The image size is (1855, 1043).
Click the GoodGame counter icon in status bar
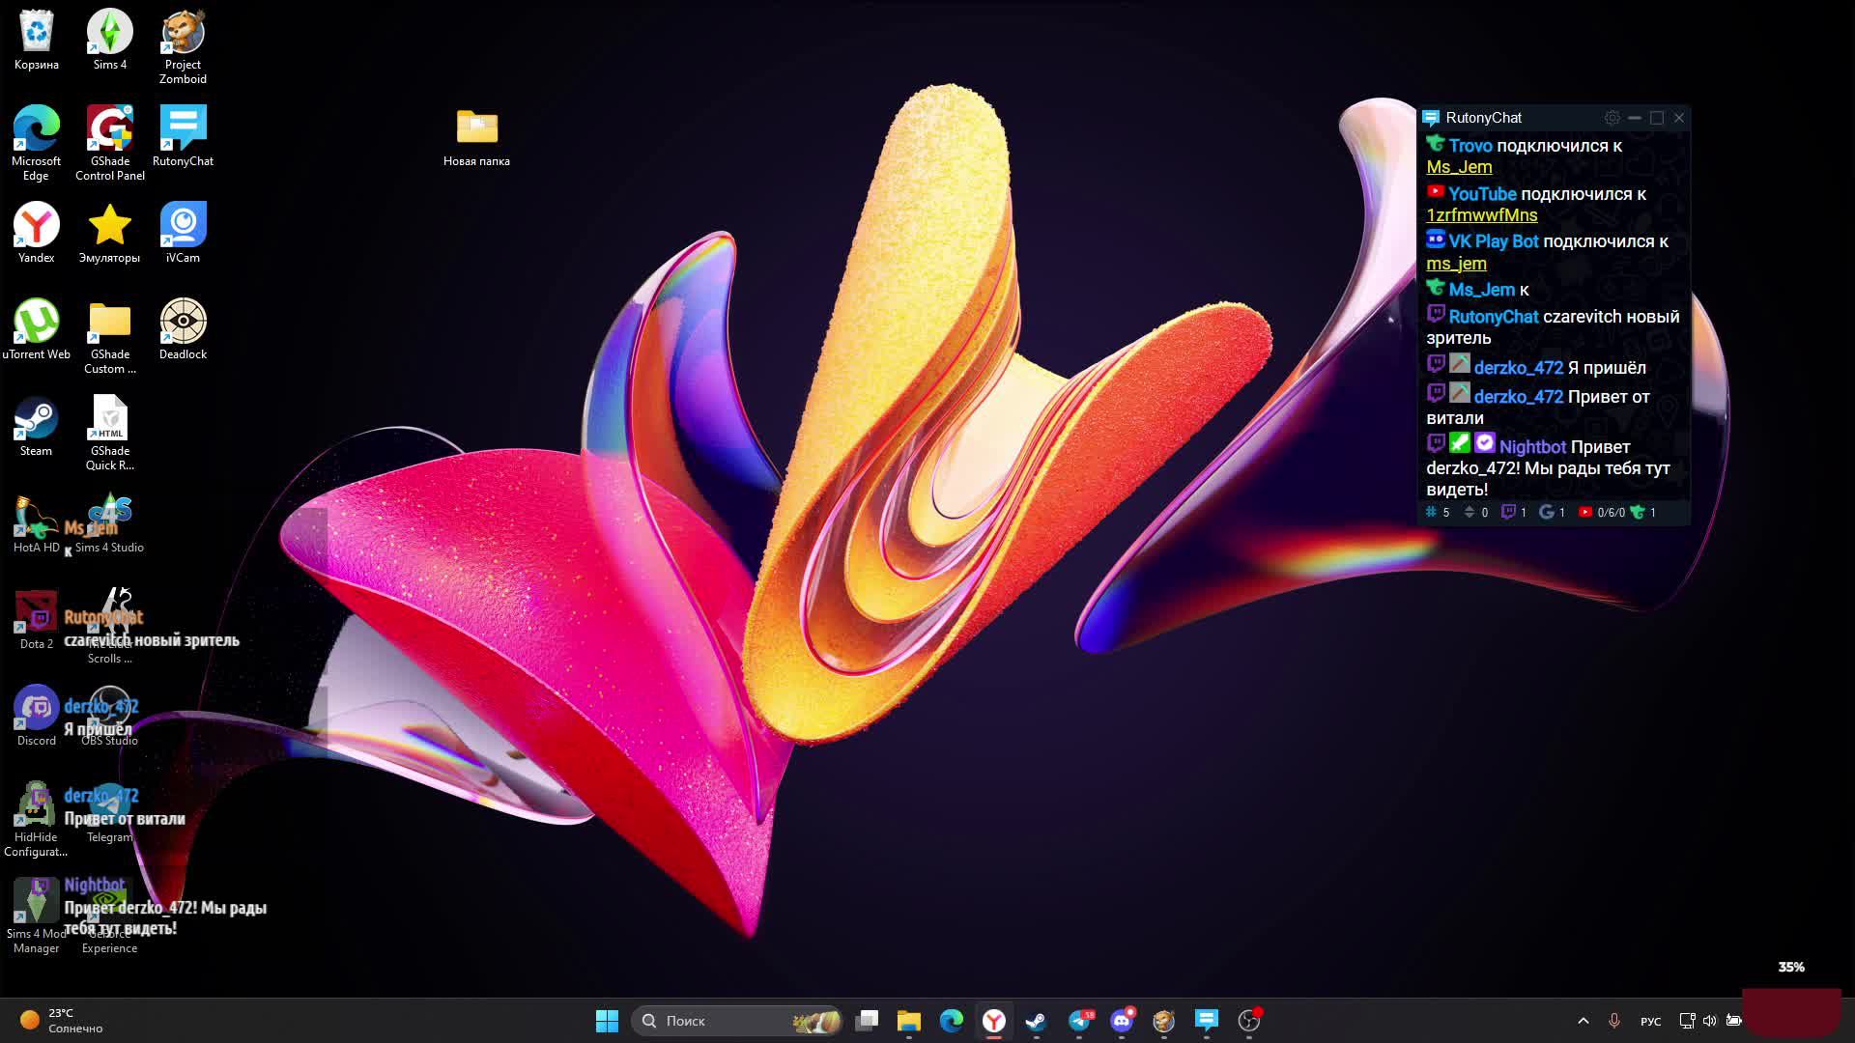1547,513
